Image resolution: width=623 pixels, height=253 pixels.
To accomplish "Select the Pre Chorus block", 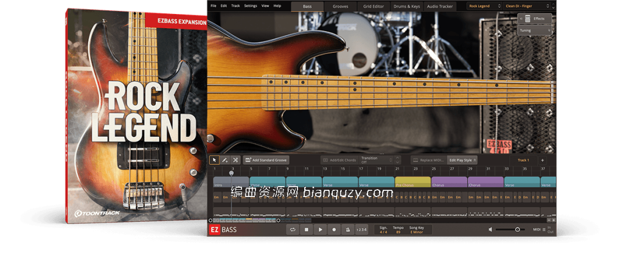I will pos(413,182).
